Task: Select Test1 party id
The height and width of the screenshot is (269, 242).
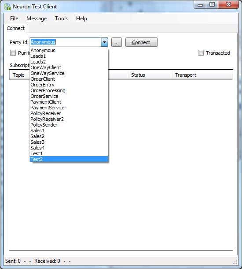Action: pyautogui.click(x=69, y=153)
